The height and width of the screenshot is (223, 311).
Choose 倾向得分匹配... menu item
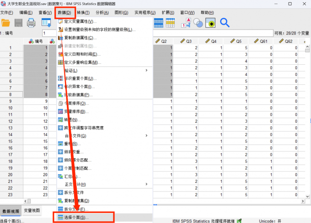pos(105,160)
